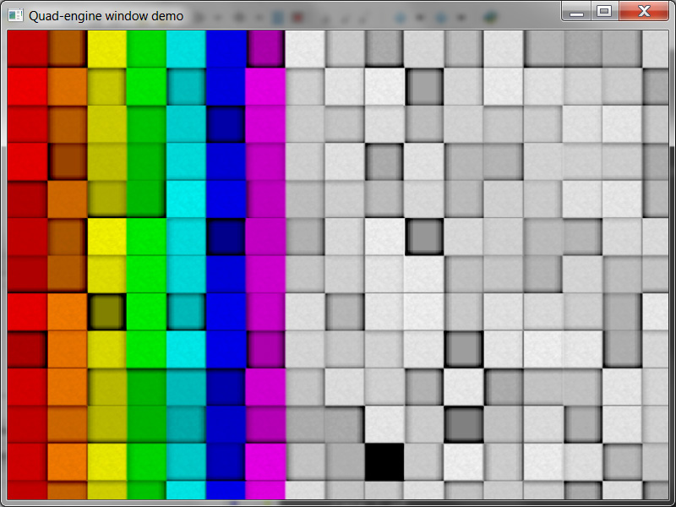Maximize the Quad-engine window demo
The height and width of the screenshot is (507, 676).
(604, 12)
